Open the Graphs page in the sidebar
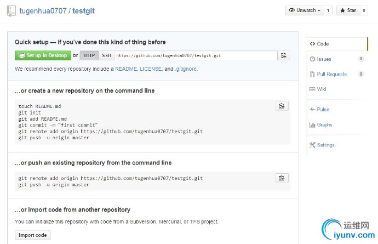This screenshot has height=244, width=378. coord(324,124)
